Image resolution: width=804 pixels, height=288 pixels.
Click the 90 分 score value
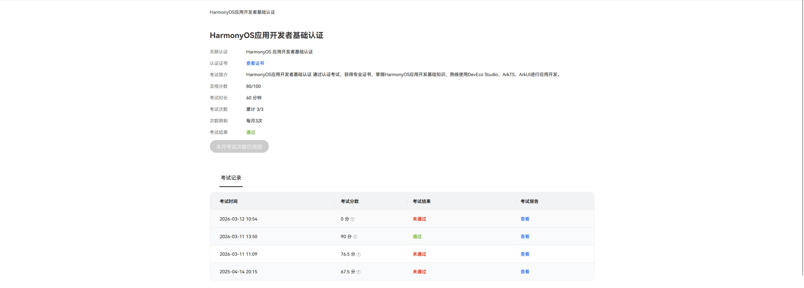point(346,237)
